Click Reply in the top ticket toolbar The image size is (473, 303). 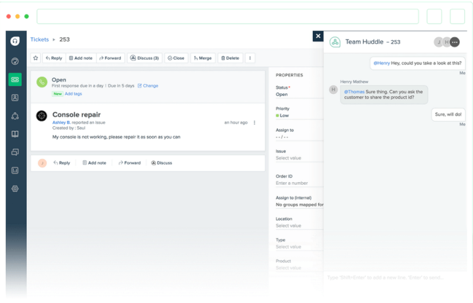click(x=54, y=58)
